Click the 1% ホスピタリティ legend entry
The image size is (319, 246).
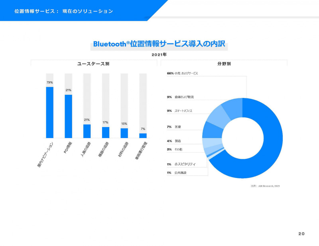pyautogui.click(x=181, y=164)
